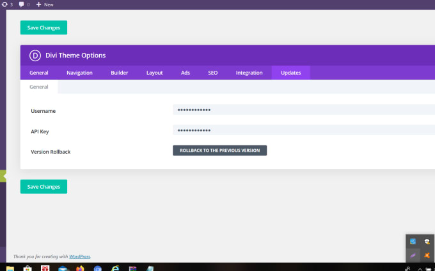
Task: Go to the Ads tab
Action: tap(186, 73)
